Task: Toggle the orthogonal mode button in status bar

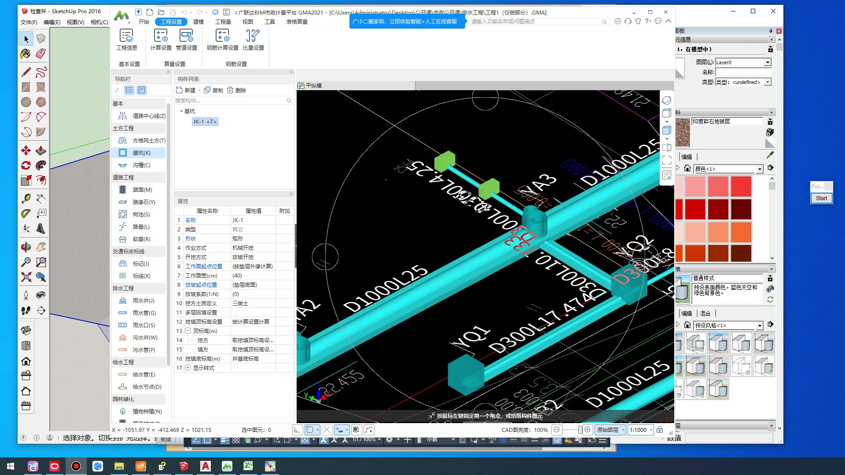Action: 298,430
